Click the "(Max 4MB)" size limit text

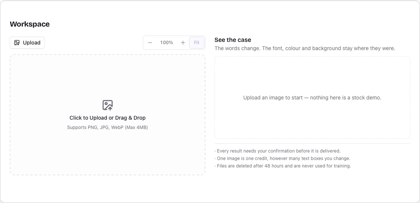(136, 127)
